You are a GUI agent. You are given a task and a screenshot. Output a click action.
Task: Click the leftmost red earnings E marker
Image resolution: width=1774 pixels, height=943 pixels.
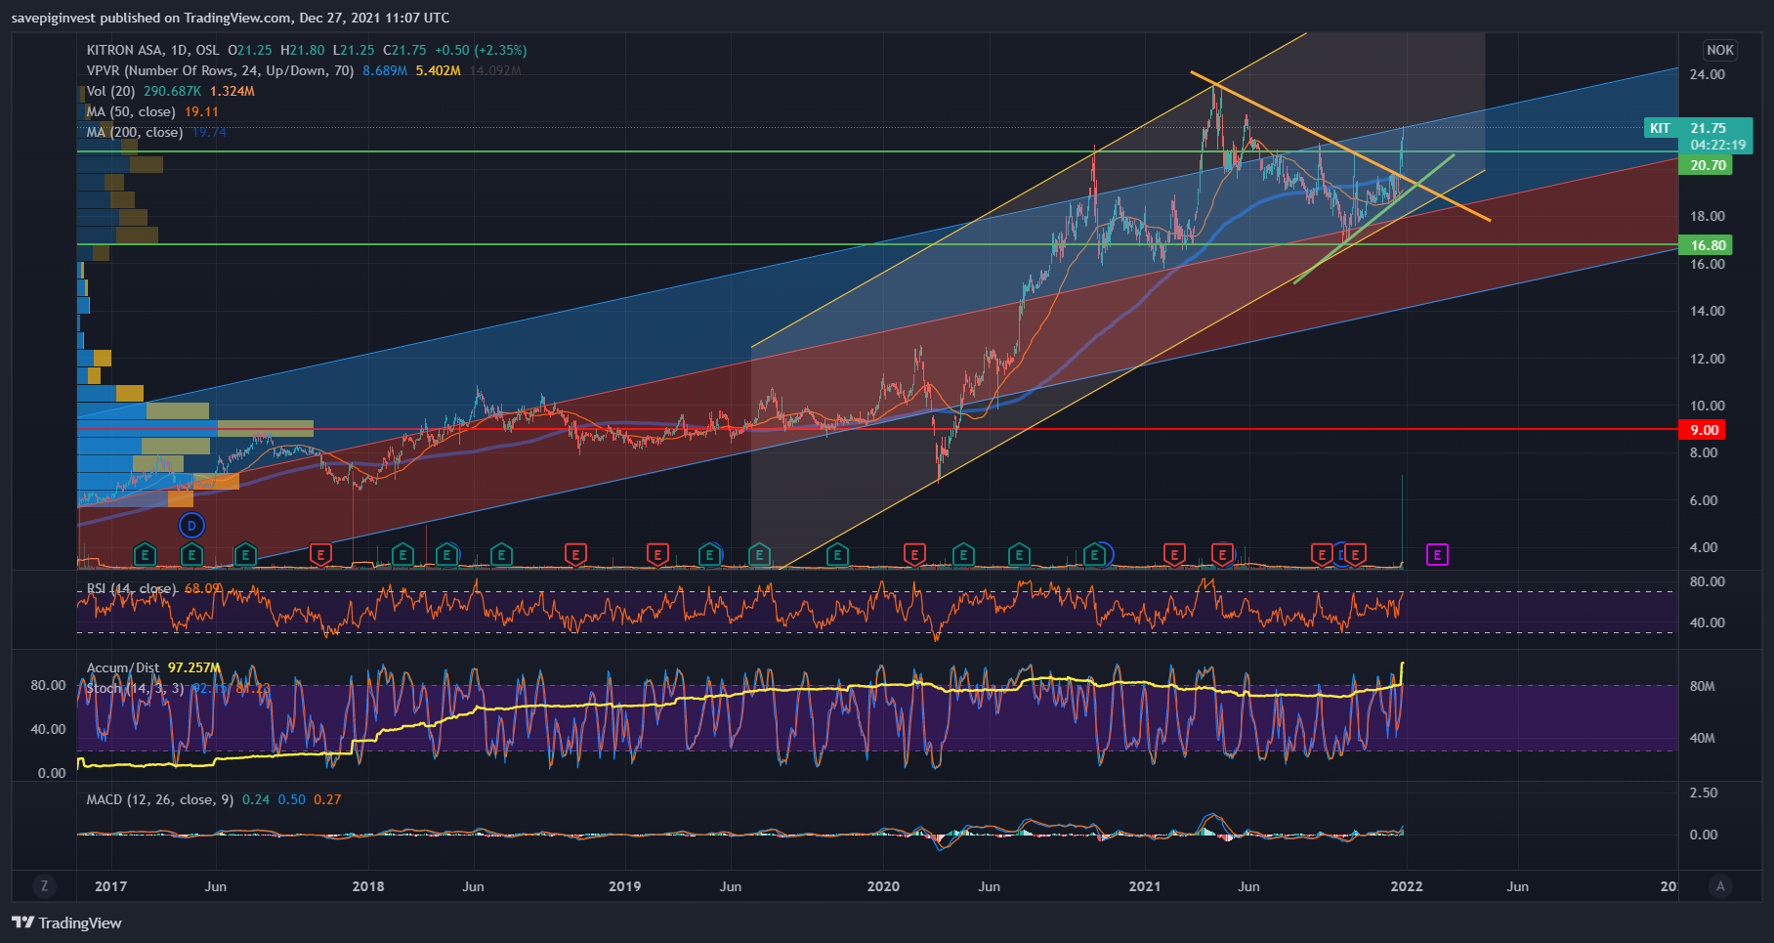tap(319, 555)
